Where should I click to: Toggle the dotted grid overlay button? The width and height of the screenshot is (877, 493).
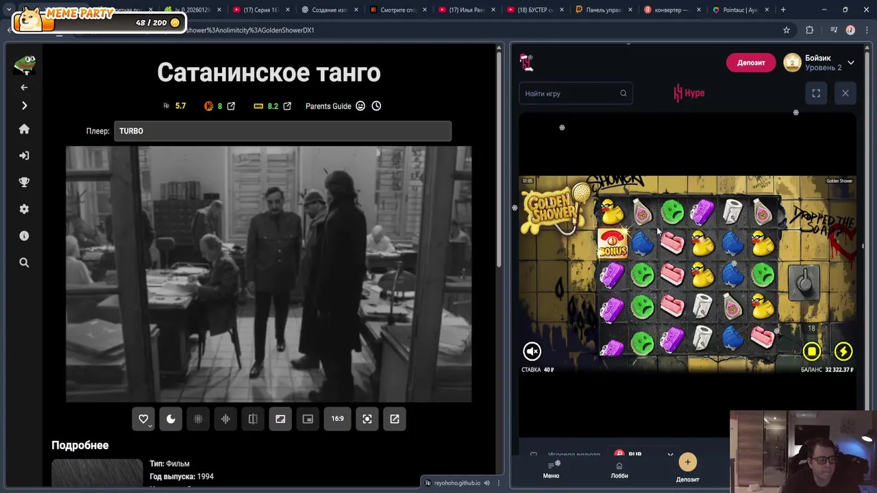[198, 419]
